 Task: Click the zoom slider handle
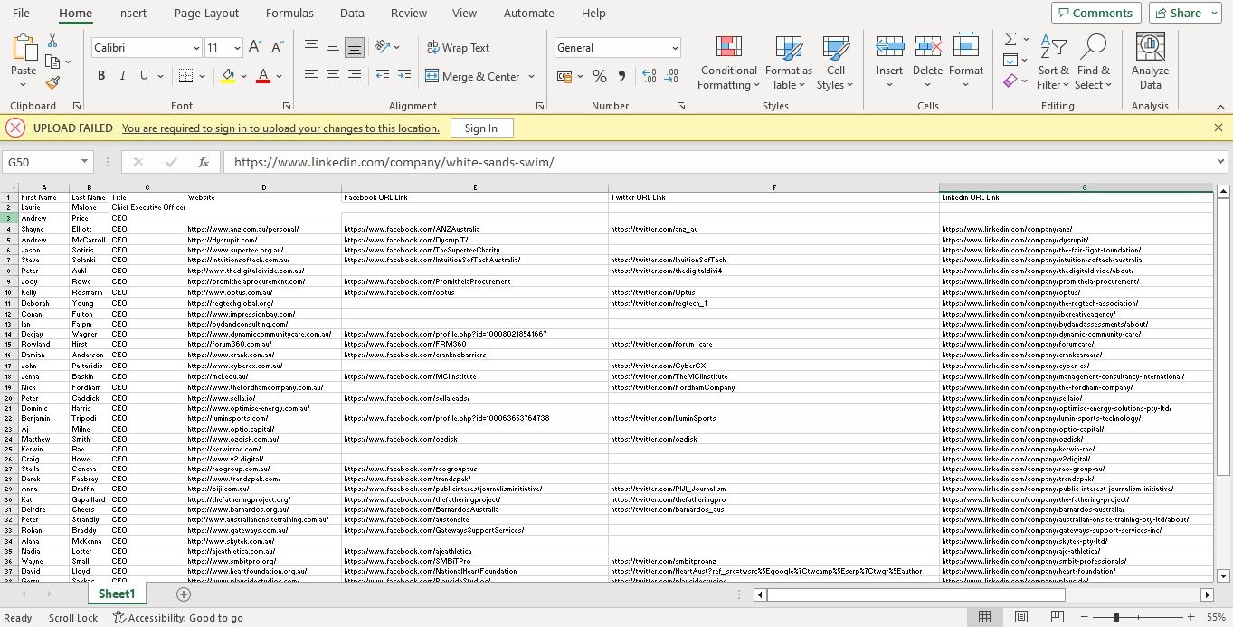coord(1116,617)
